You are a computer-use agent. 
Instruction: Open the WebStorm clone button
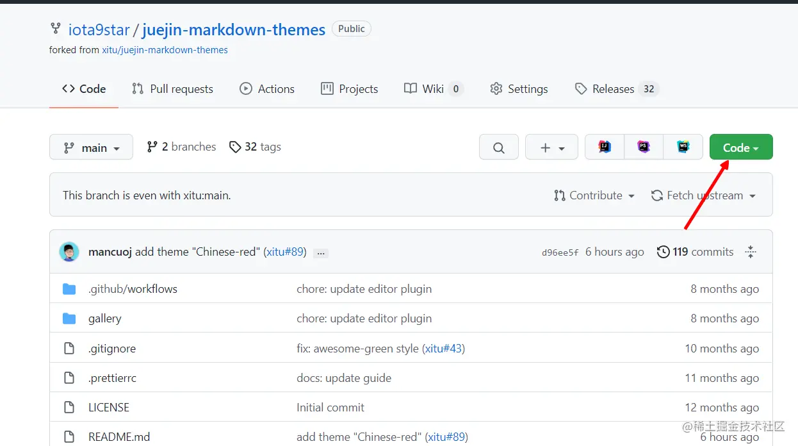click(x=683, y=147)
